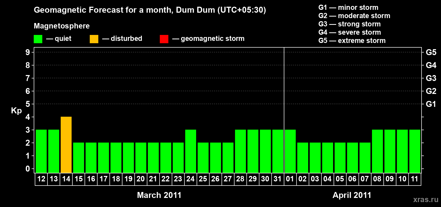Screen dimensions: 441x207
Task: Click date cell 14 under the orange bar
Action: 66,179
